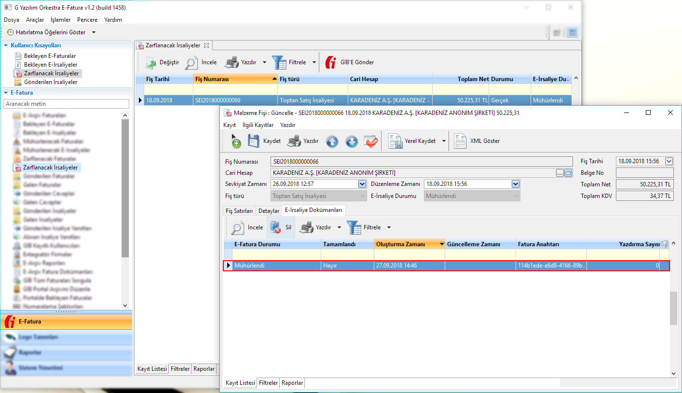Click the blue up arrow icon
Image resolution: width=682 pixels, height=393 pixels.
click(332, 141)
